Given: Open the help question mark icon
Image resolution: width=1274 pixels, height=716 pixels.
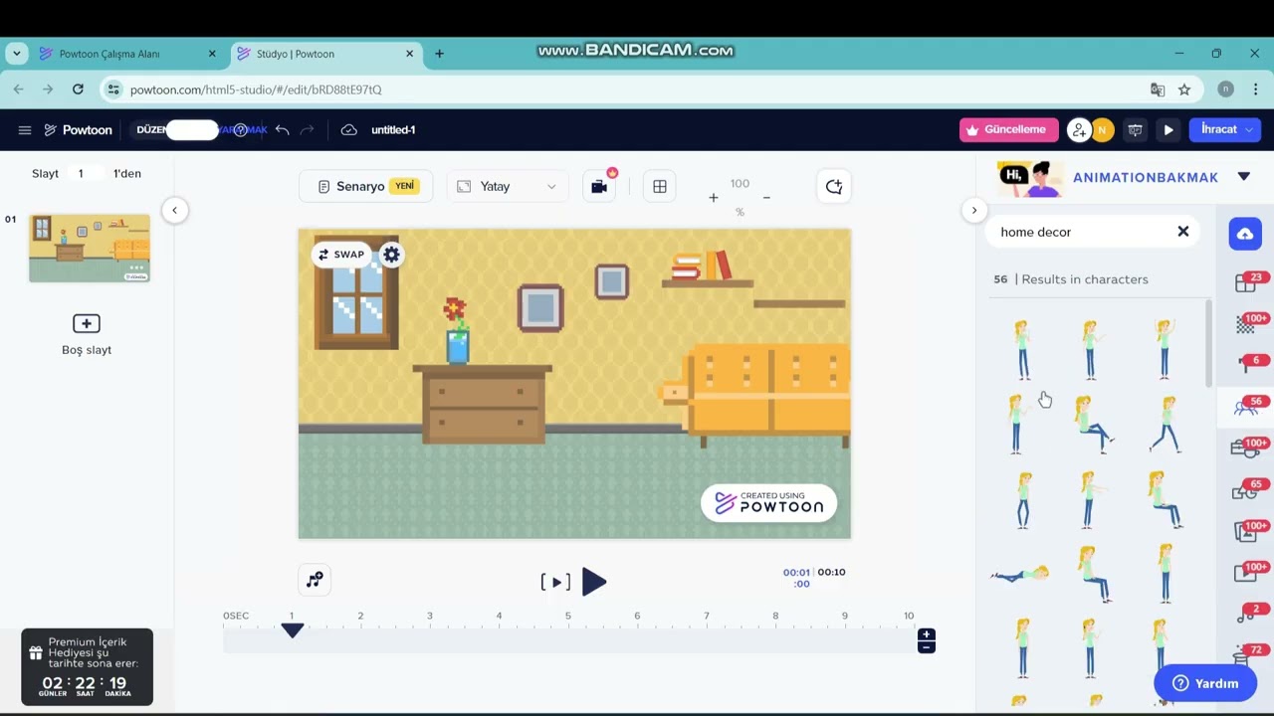Looking at the screenshot, I should pyautogui.click(x=240, y=130).
